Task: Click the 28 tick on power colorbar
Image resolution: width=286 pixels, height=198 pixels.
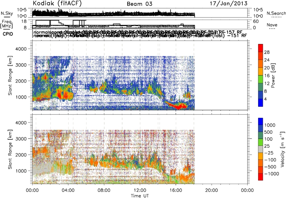Action: point(267,53)
